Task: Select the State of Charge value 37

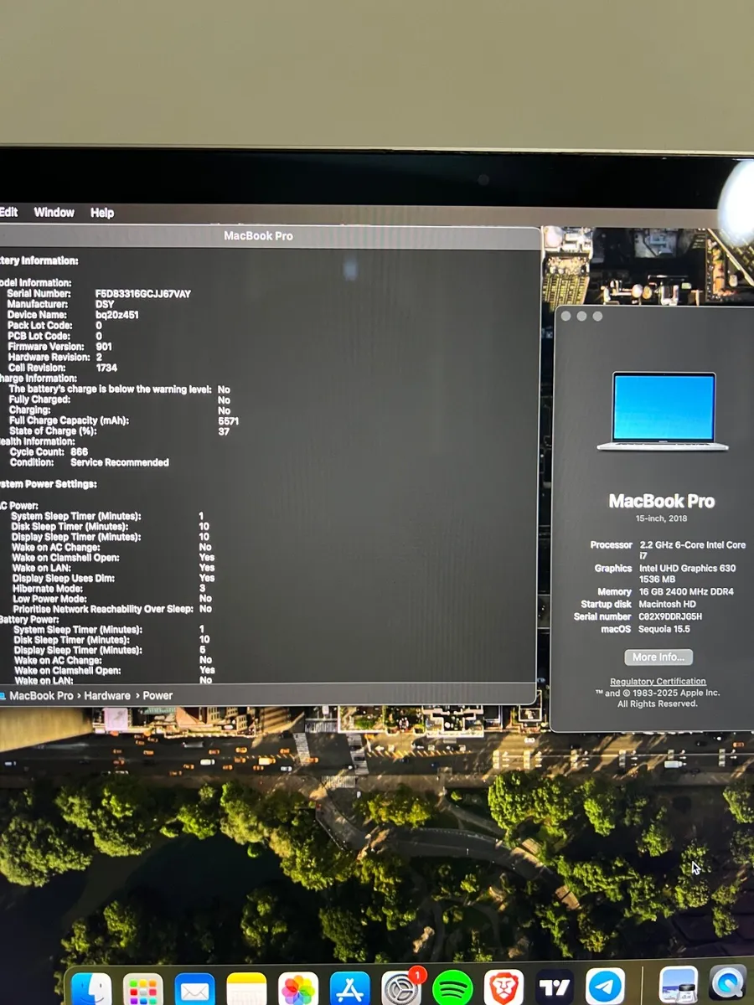Action: pos(224,431)
